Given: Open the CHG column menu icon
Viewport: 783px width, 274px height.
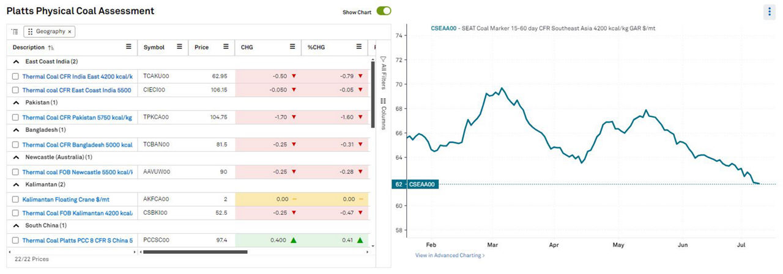Looking at the screenshot, I should [x=292, y=47].
